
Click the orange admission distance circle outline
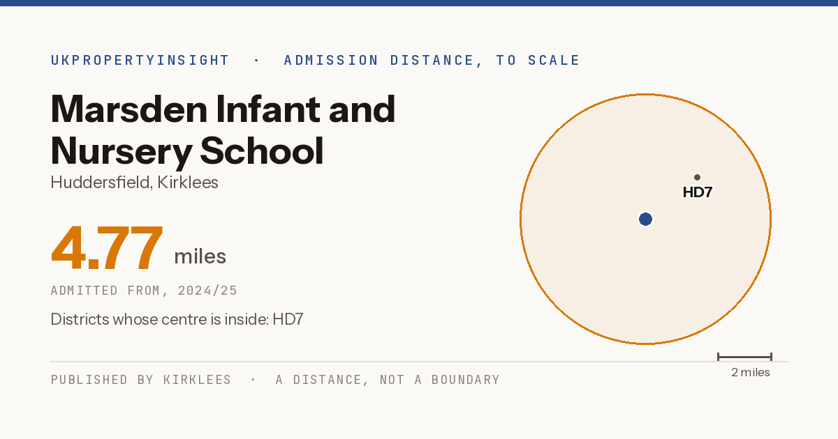tap(520, 219)
